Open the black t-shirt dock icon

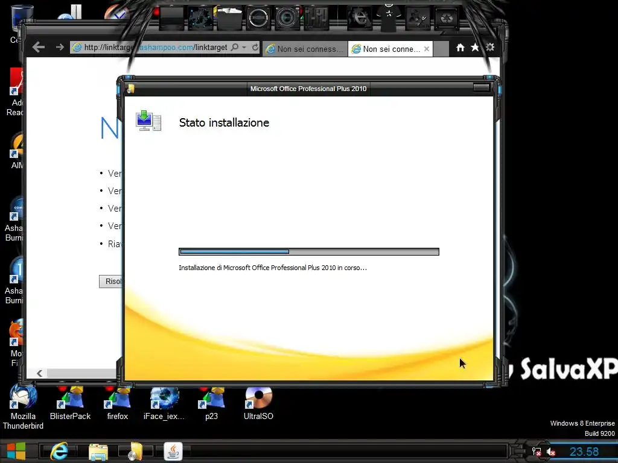coord(389,17)
